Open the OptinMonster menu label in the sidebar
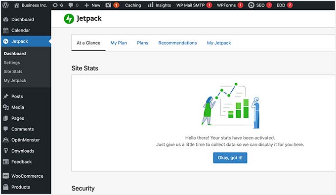Image resolution: width=336 pixels, height=195 pixels. (x=26, y=140)
